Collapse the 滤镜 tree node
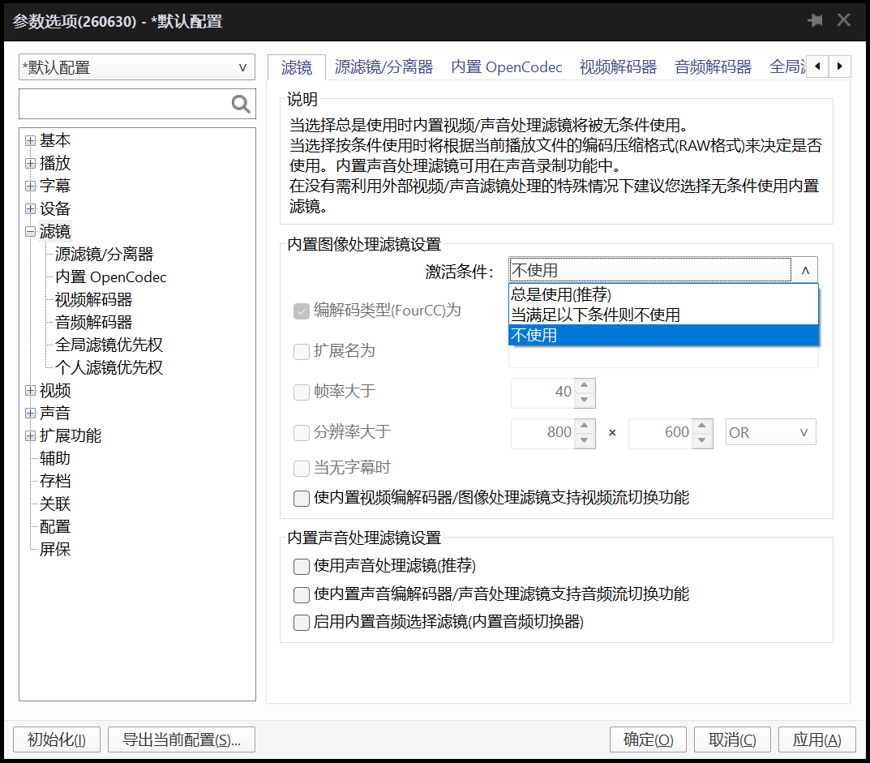Image resolution: width=870 pixels, height=763 pixels. (31, 231)
